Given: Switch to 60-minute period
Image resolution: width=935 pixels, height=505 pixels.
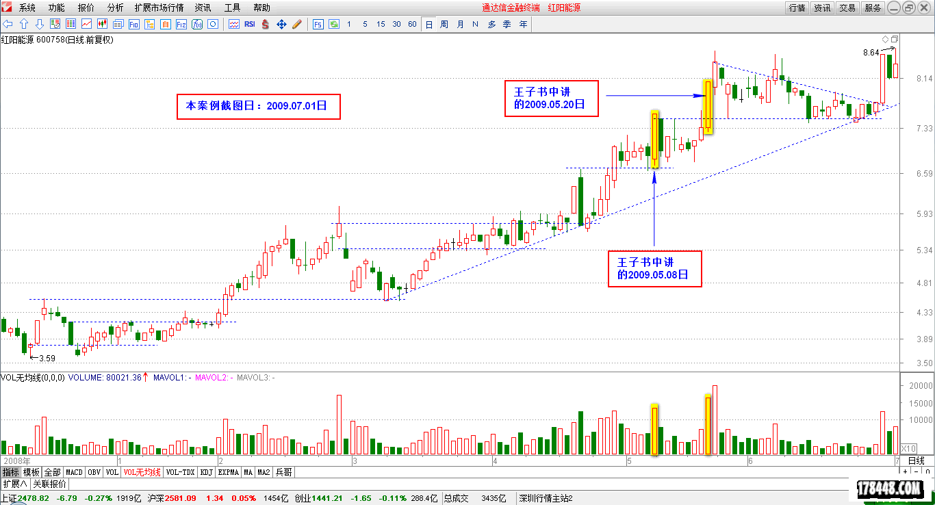Looking at the screenshot, I should [412, 24].
